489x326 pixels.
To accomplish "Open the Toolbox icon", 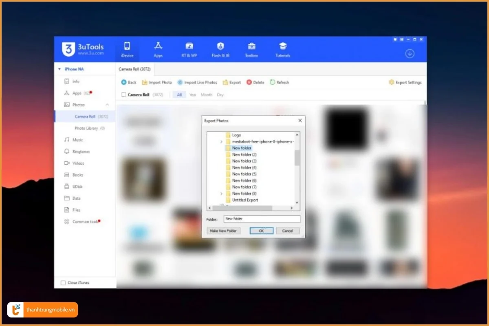I will click(x=251, y=46).
